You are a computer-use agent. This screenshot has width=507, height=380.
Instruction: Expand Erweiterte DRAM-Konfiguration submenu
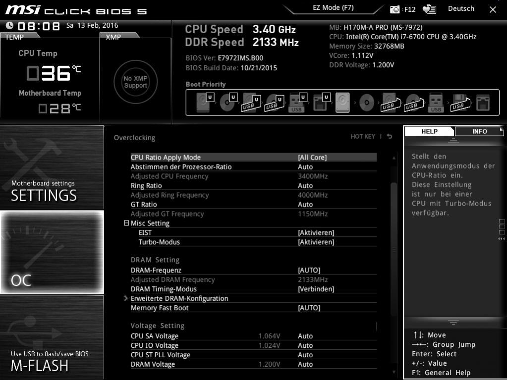click(126, 298)
